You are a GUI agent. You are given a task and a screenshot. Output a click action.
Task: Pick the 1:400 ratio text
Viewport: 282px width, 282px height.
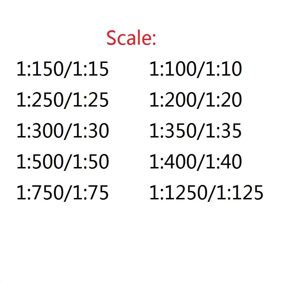click(x=171, y=162)
